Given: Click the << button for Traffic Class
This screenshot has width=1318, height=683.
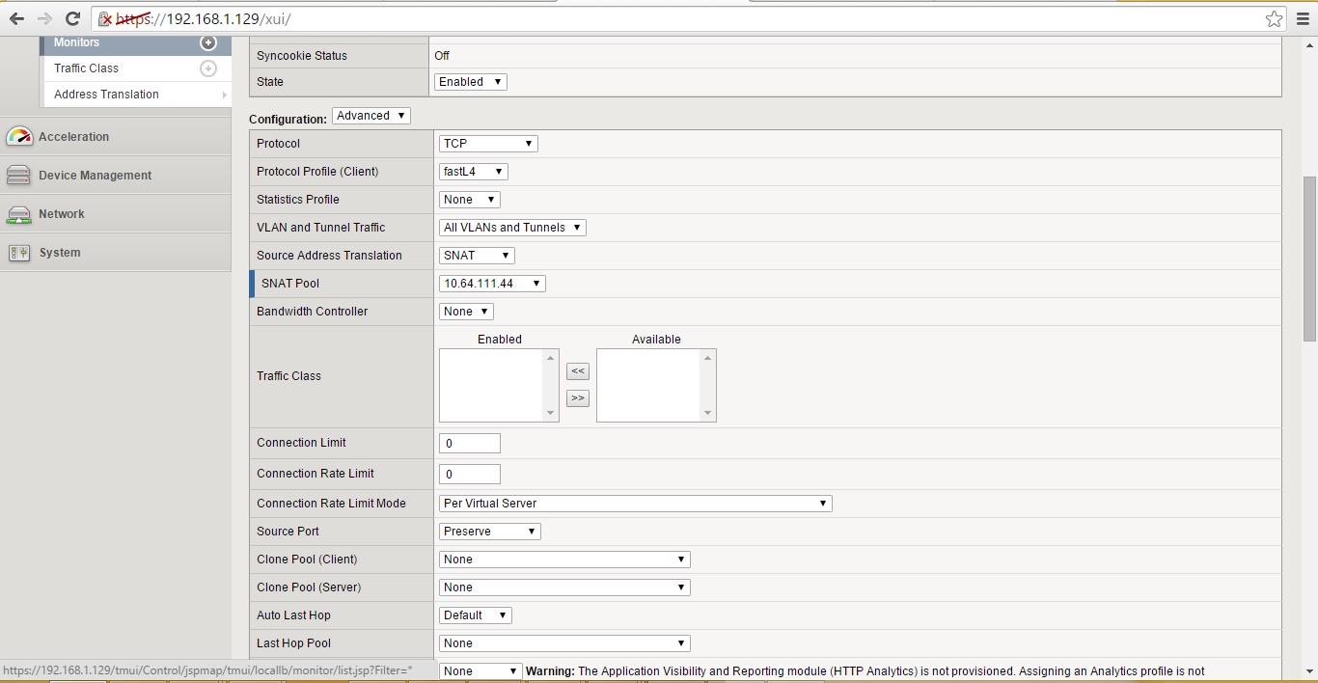Looking at the screenshot, I should [577, 370].
